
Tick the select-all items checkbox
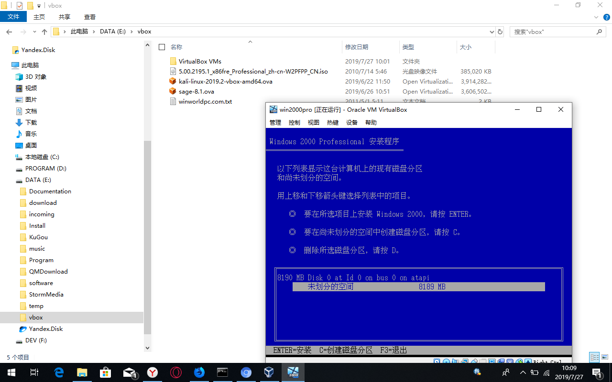pyautogui.click(x=162, y=47)
